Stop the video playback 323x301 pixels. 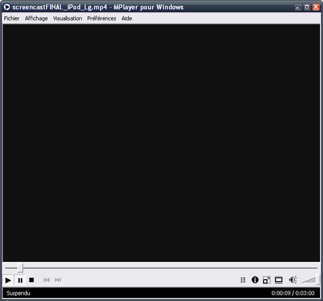pyautogui.click(x=31, y=280)
